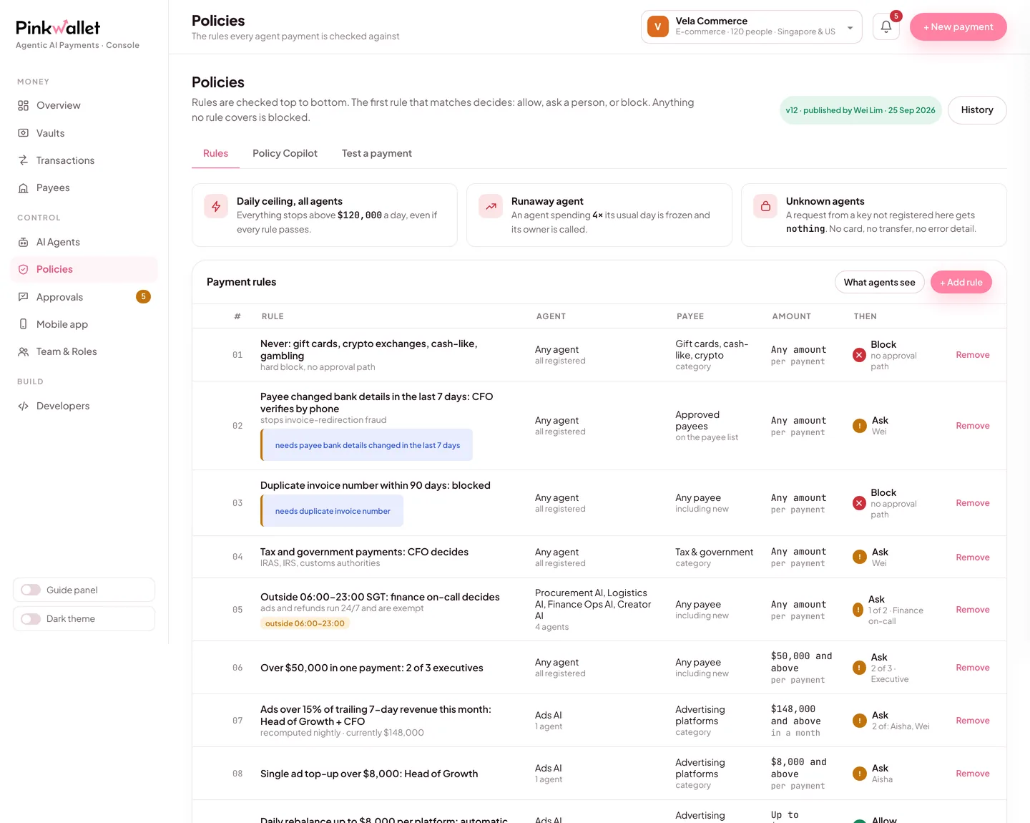
Task: Remove rule 03 duplicate invoice
Action: [x=972, y=503]
